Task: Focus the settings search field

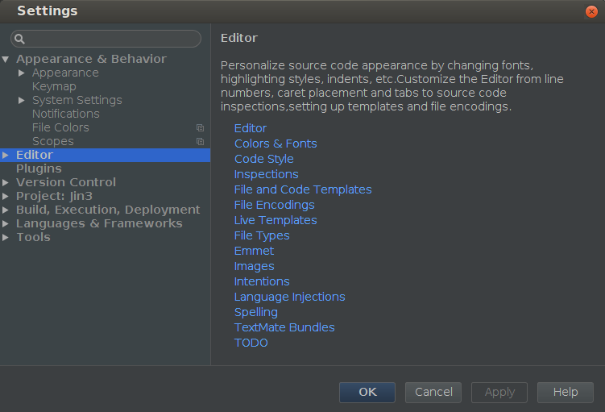Action: tap(106, 39)
